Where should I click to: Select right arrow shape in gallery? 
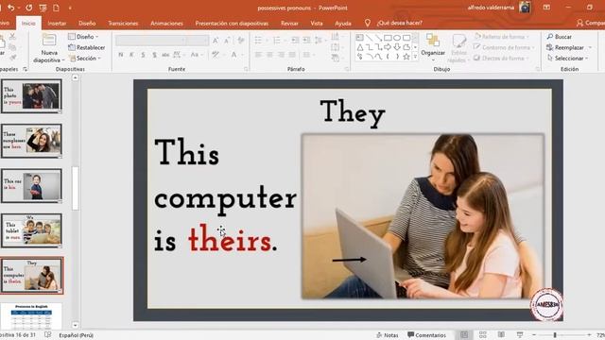tap(388, 47)
